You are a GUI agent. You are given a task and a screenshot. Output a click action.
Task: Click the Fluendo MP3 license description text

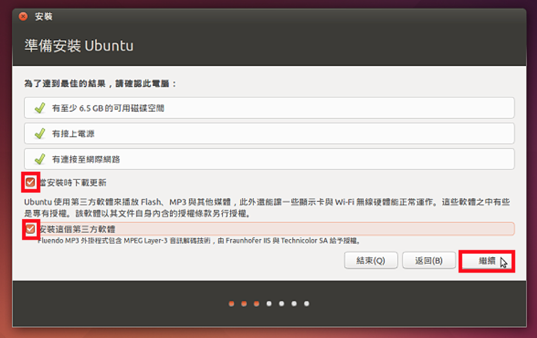(199, 241)
